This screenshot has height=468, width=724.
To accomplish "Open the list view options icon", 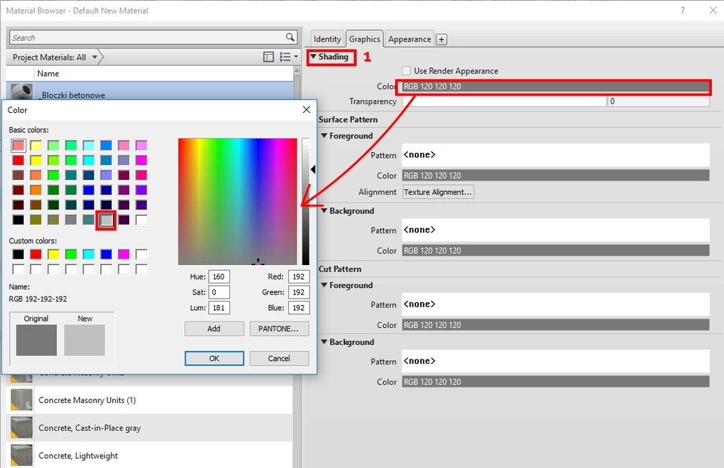I will click(287, 57).
